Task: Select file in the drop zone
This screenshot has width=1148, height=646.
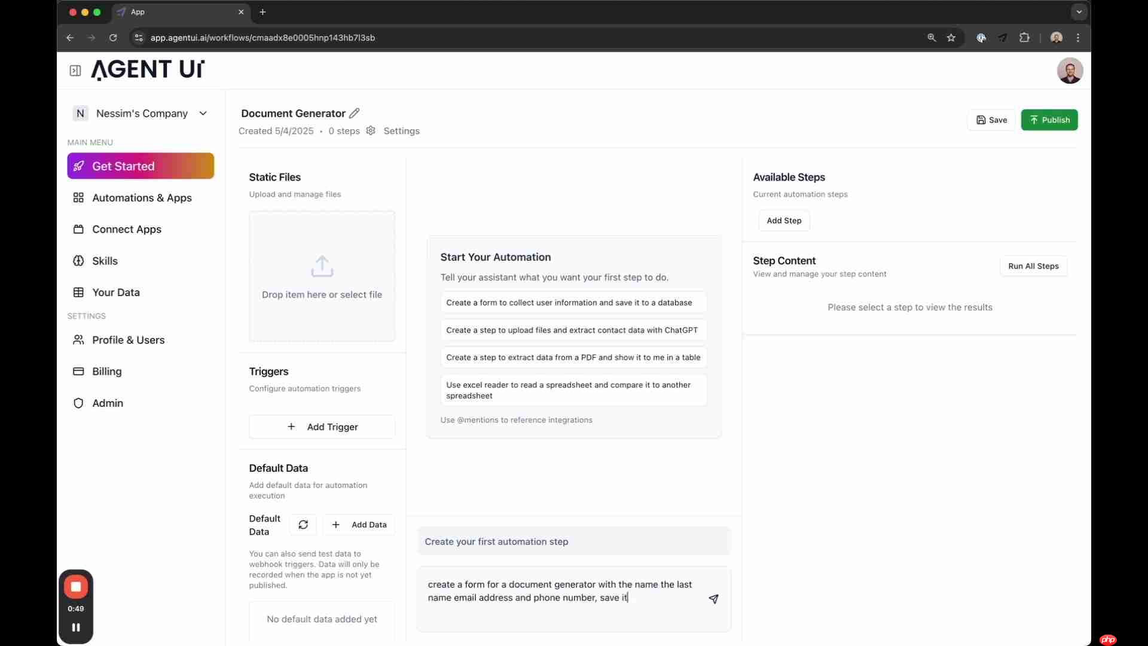Action: (322, 276)
